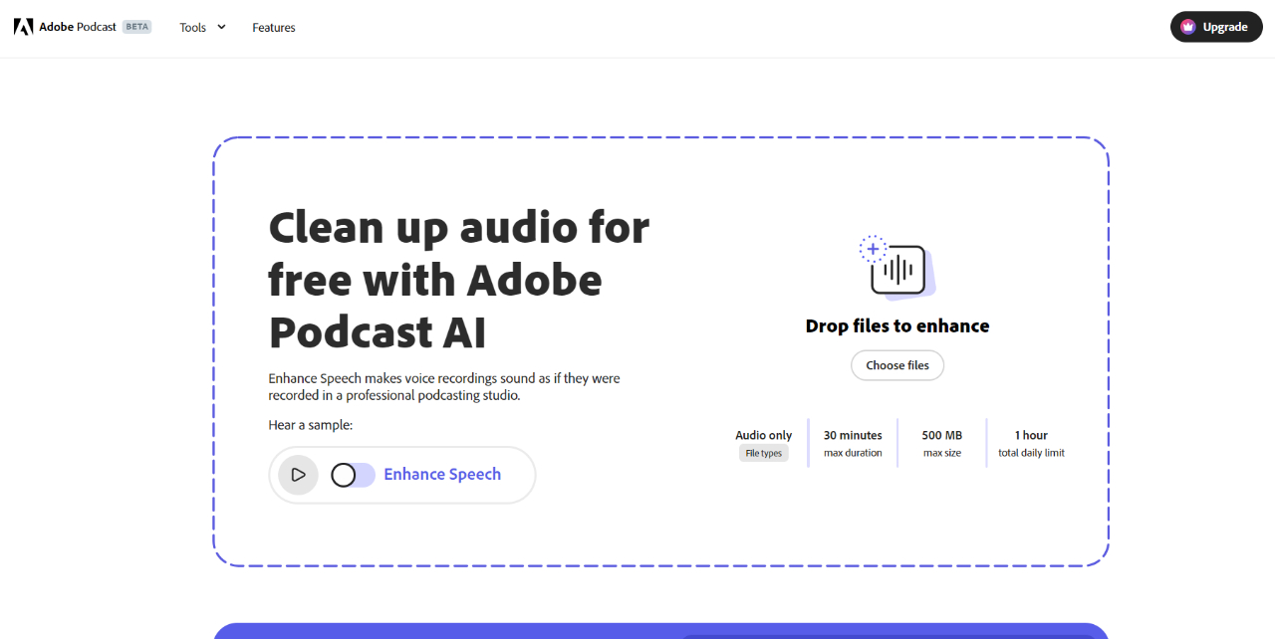Click the 'Clean up audio for free' heading
This screenshot has width=1275, height=639.
(459, 282)
